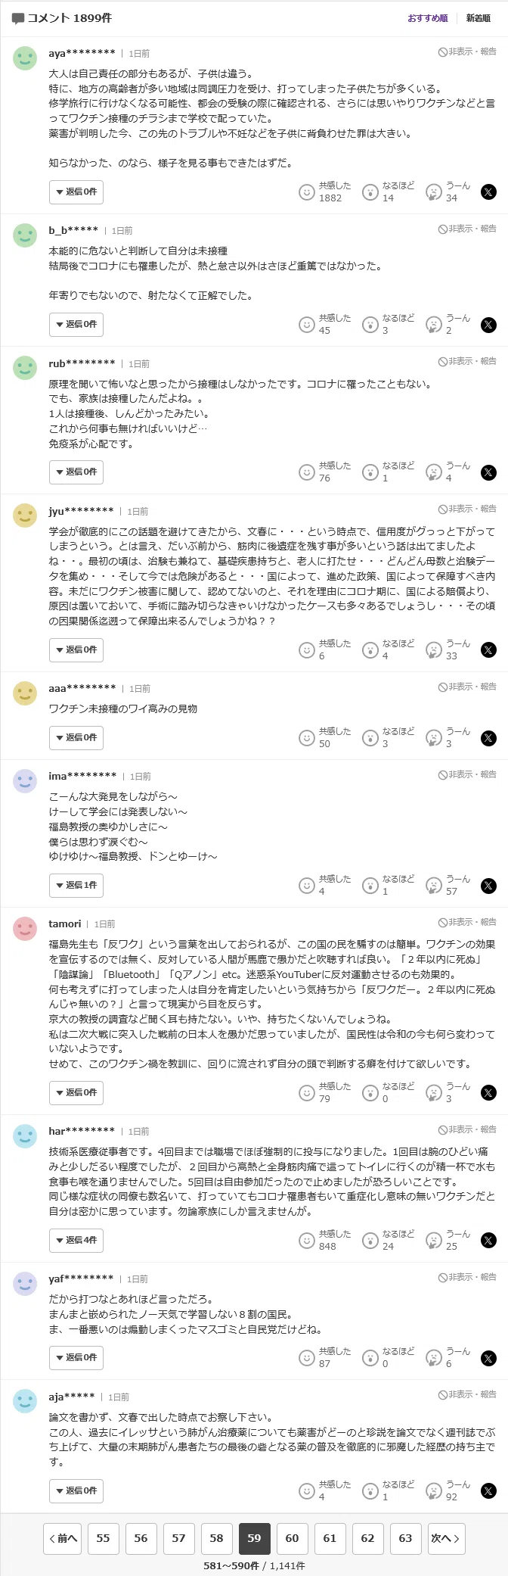The height and width of the screenshot is (1576, 508).
Task: Expand 返信4件 replies on har's comment
Action: click(x=76, y=1241)
